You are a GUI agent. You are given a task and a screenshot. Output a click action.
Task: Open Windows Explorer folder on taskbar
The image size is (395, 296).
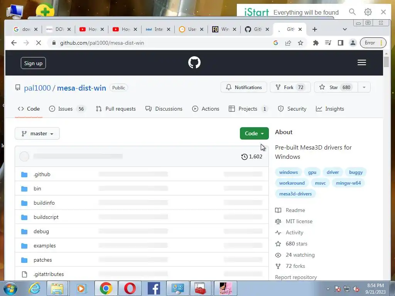pyautogui.click(x=57, y=288)
